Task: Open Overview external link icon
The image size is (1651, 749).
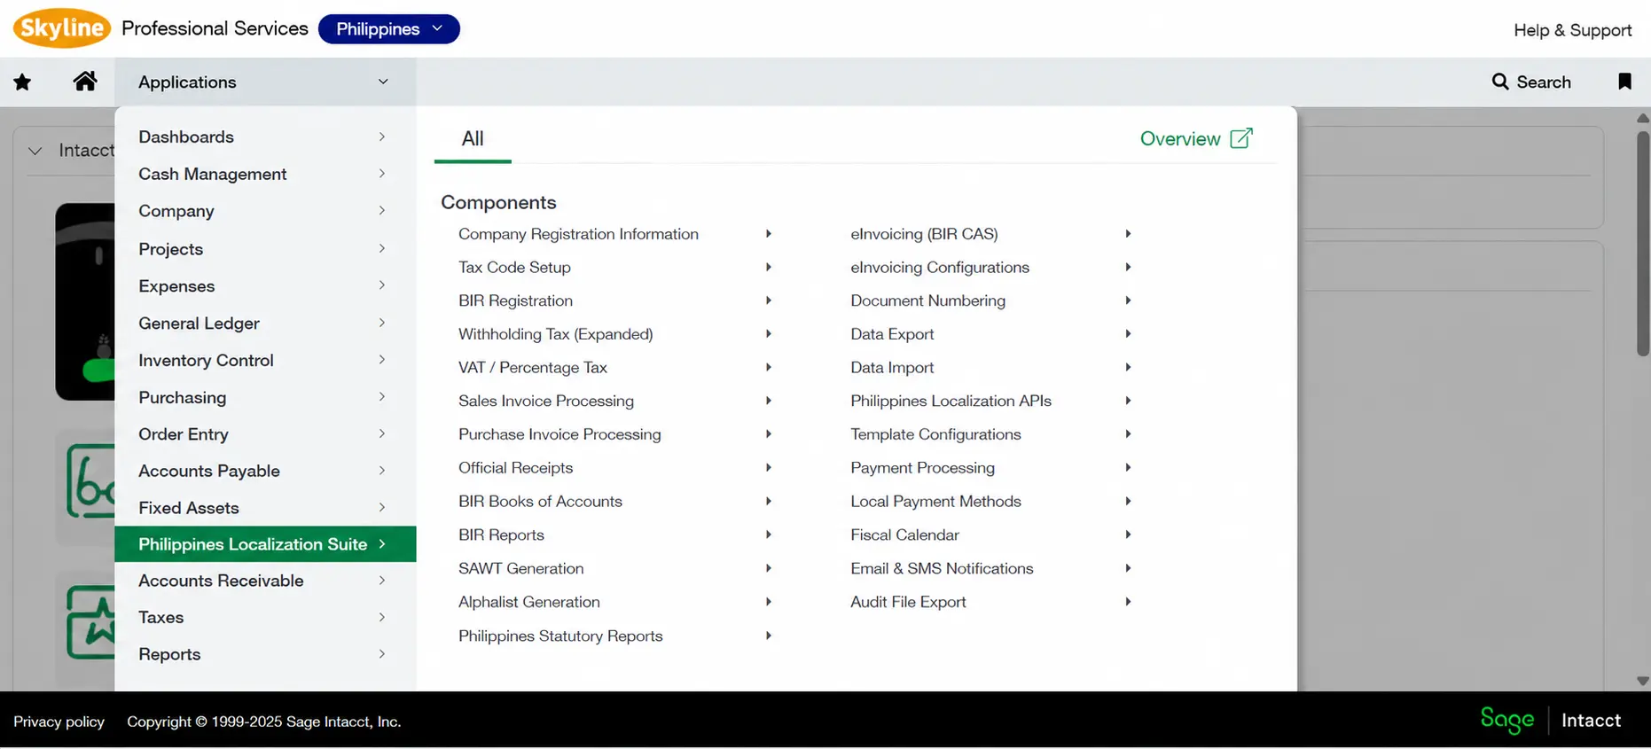Action: (1241, 138)
